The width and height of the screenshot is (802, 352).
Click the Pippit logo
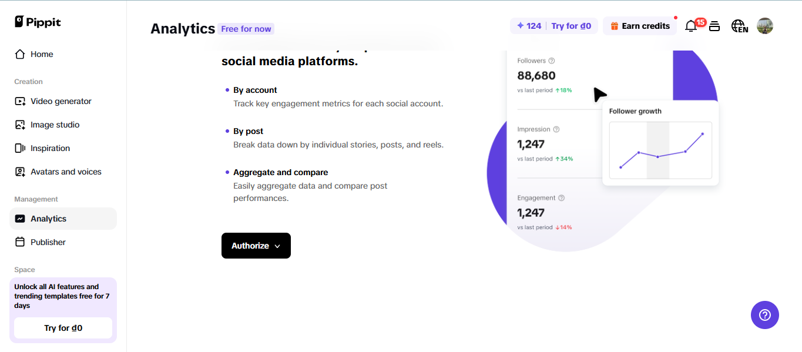(37, 21)
